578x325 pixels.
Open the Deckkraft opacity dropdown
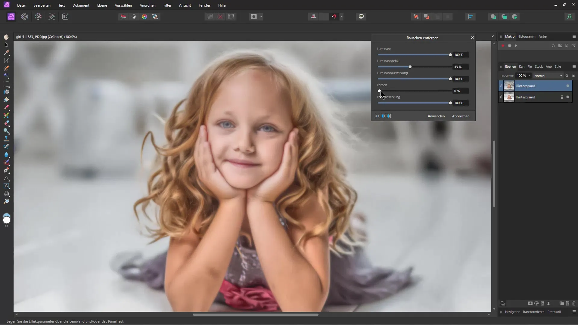click(529, 76)
